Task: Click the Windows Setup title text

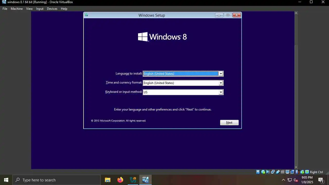Action: [x=152, y=15]
